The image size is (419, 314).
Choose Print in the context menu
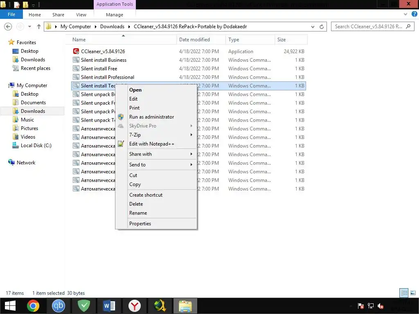156,108
